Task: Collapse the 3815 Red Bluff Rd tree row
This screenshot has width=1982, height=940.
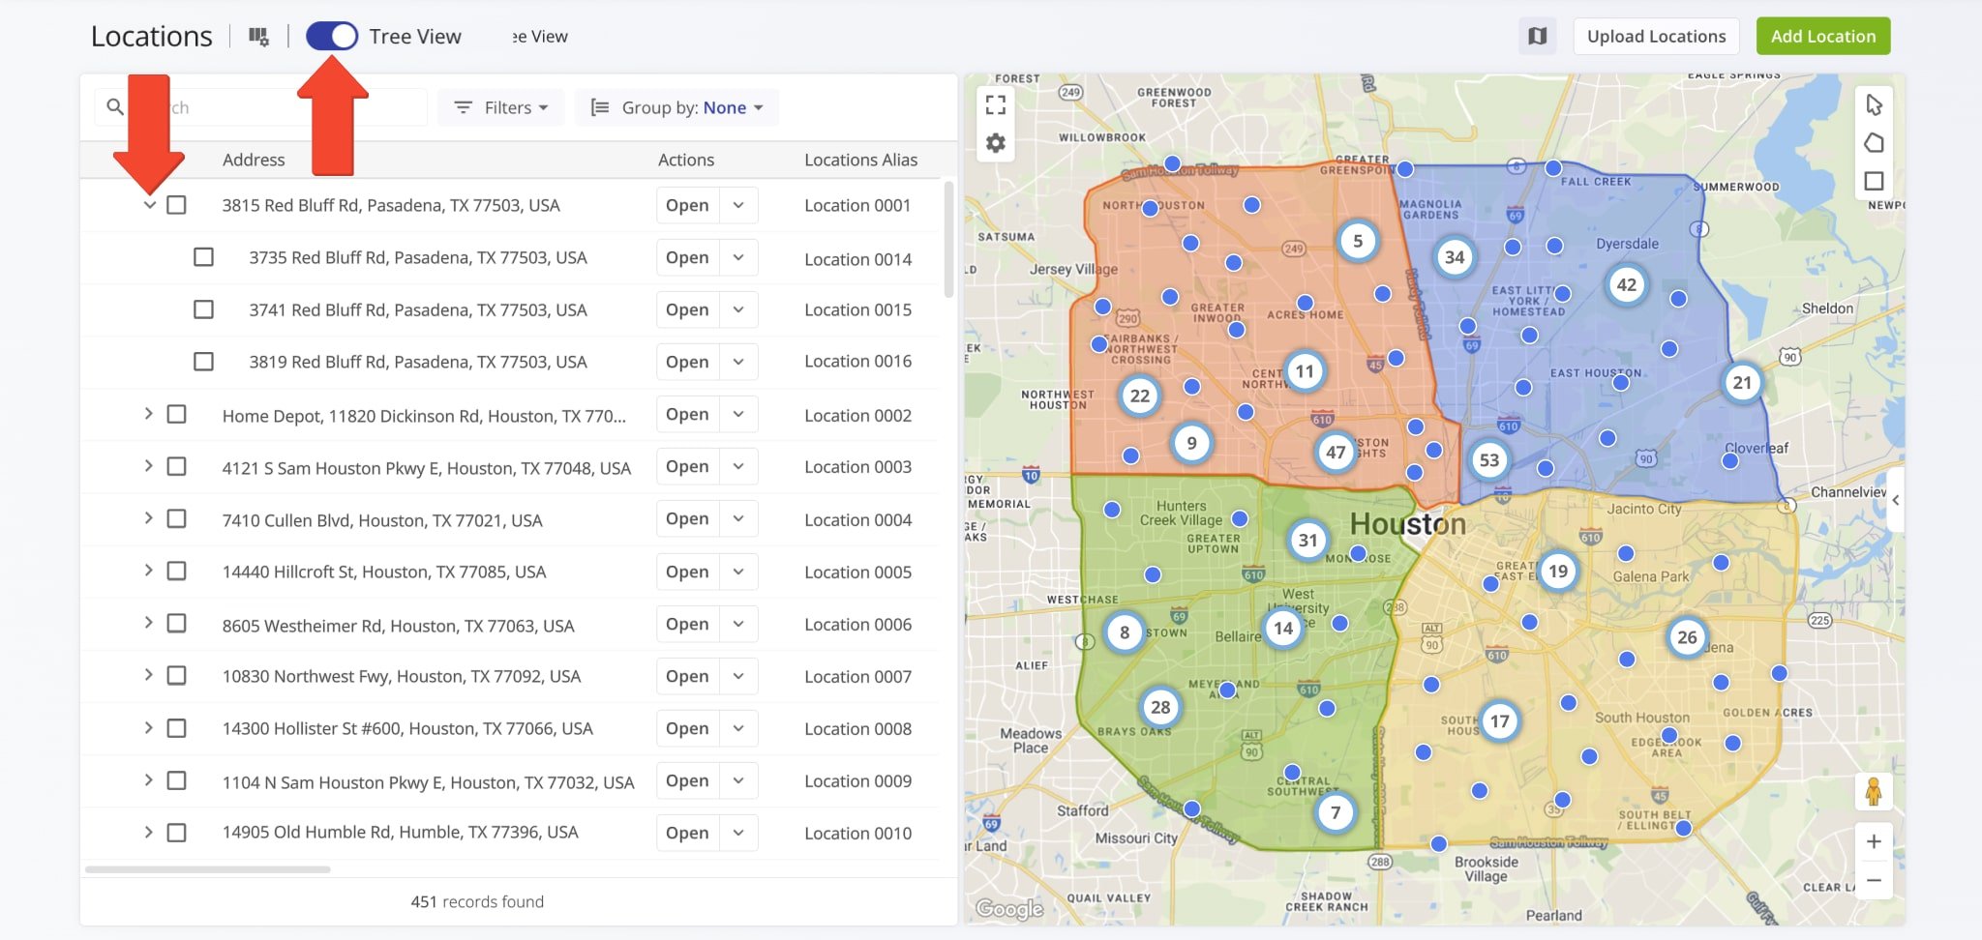Action: pos(149,205)
